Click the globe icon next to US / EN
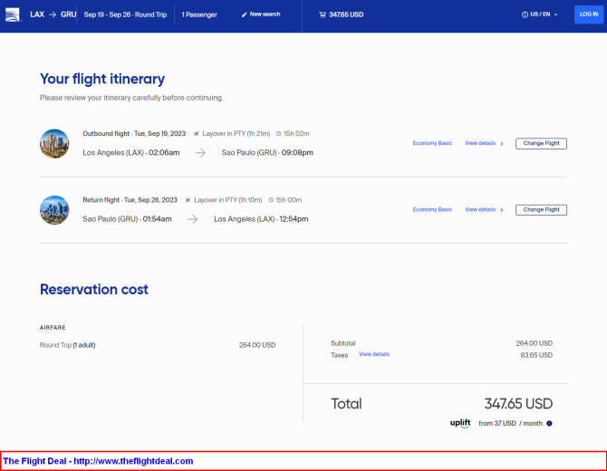Viewport: 607px width, 471px height. 525,14
